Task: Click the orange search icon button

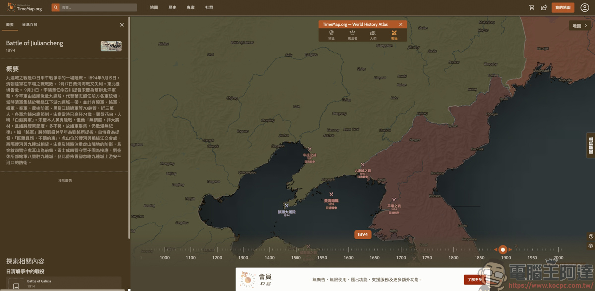Action: tap(56, 8)
